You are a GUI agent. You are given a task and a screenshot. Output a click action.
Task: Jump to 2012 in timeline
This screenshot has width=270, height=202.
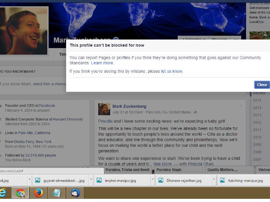tap(257, 123)
